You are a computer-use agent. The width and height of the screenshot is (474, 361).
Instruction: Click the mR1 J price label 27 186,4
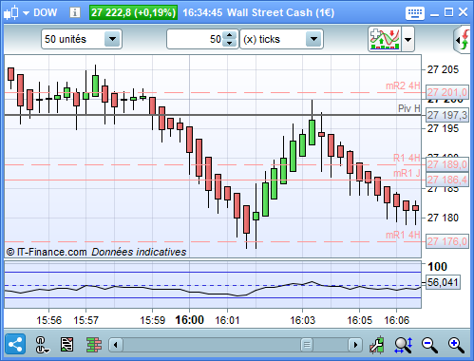446,180
